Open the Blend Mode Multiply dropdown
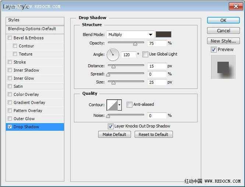The width and height of the screenshot is (245, 187). tap(130, 35)
